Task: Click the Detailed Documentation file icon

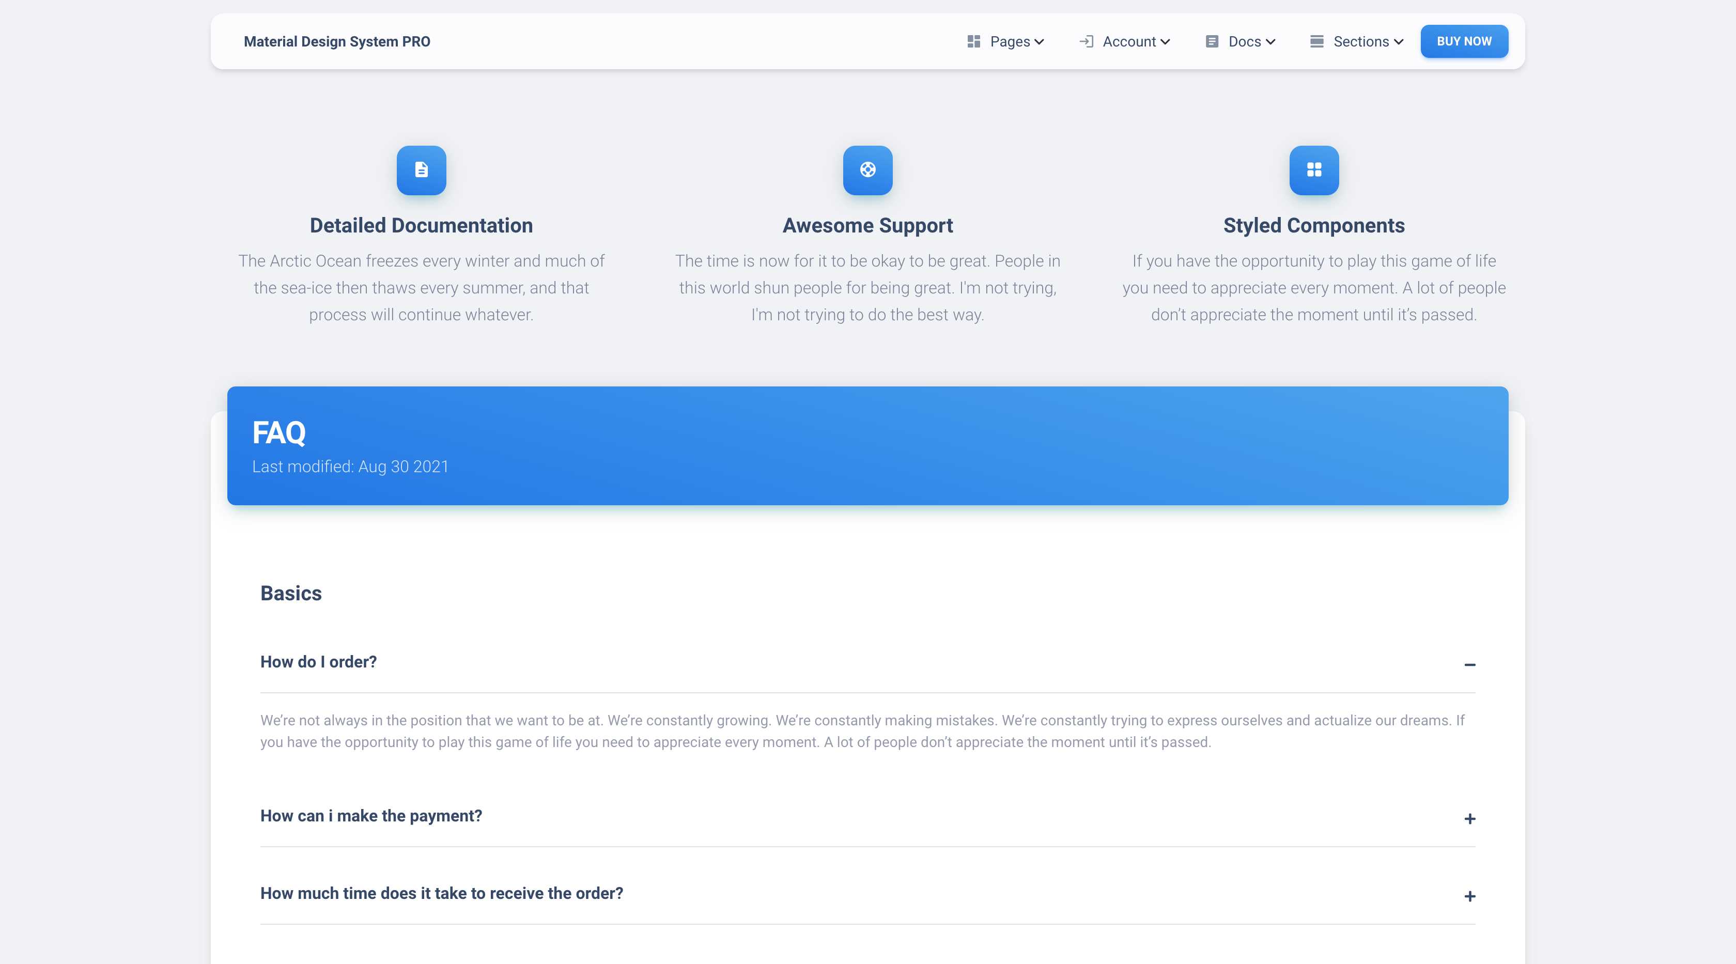Action: pyautogui.click(x=421, y=170)
